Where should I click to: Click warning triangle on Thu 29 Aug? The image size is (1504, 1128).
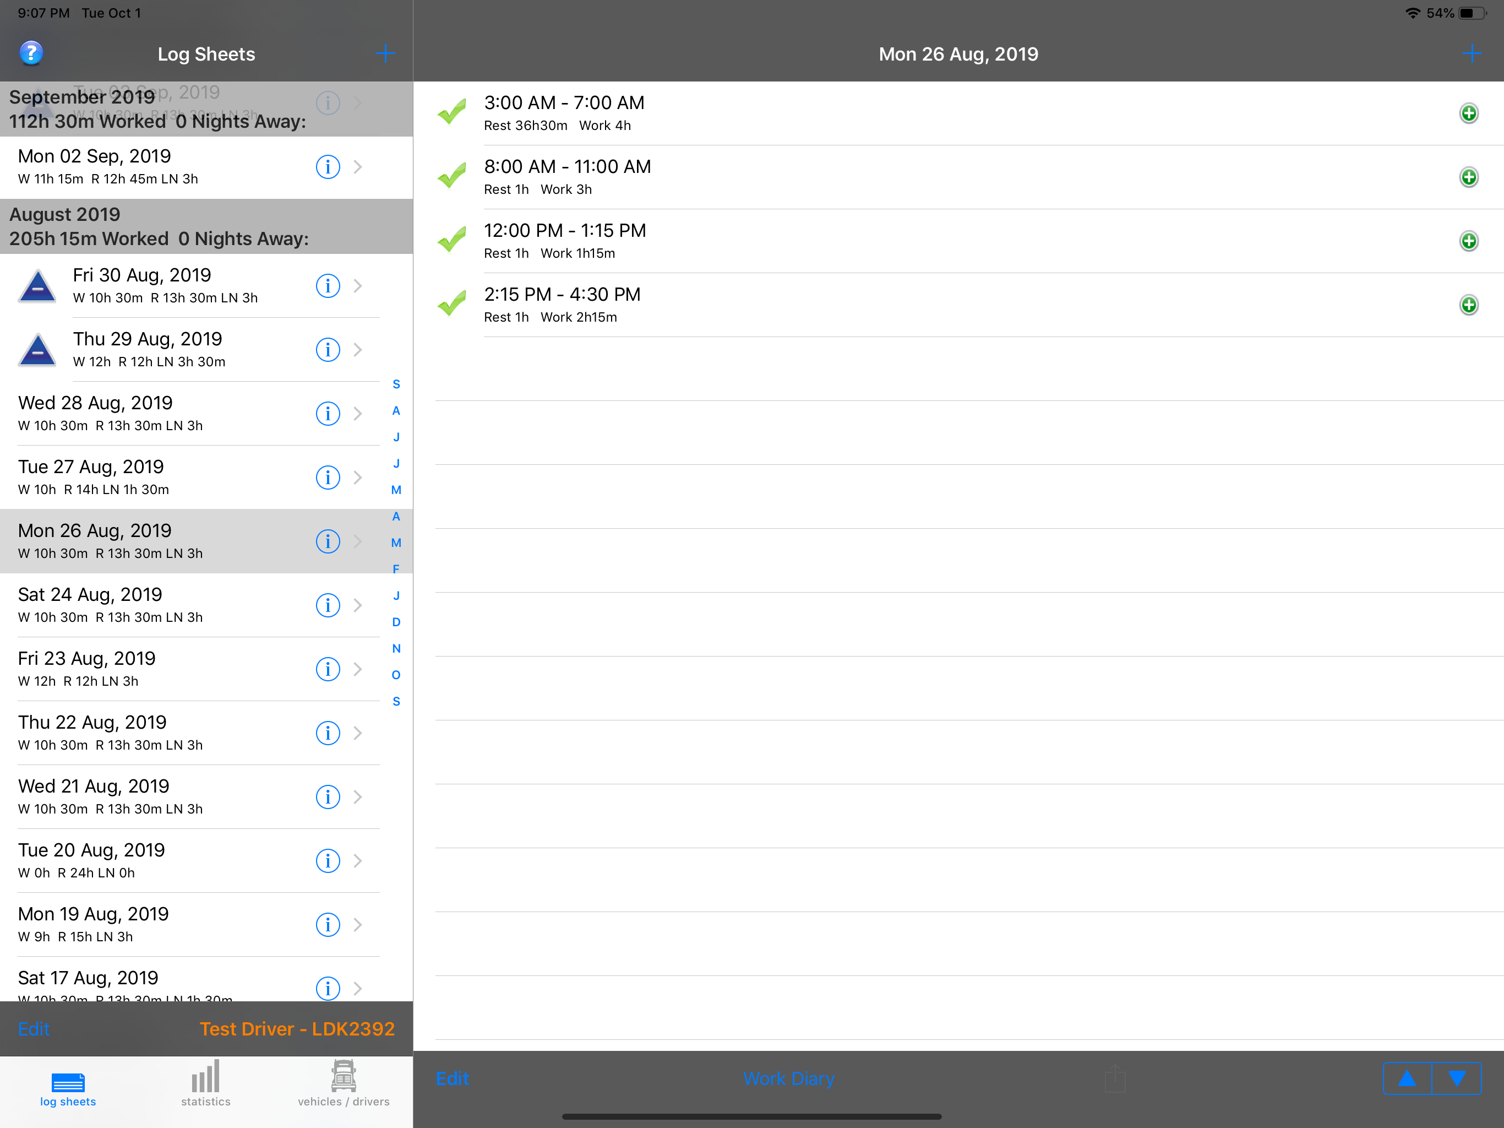(37, 350)
